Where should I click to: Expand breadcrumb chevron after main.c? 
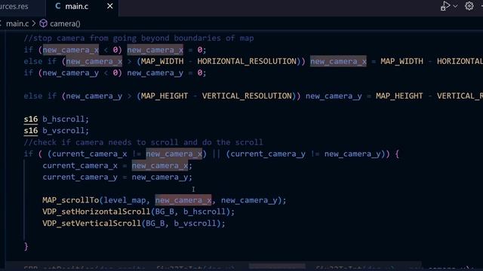coord(33,23)
